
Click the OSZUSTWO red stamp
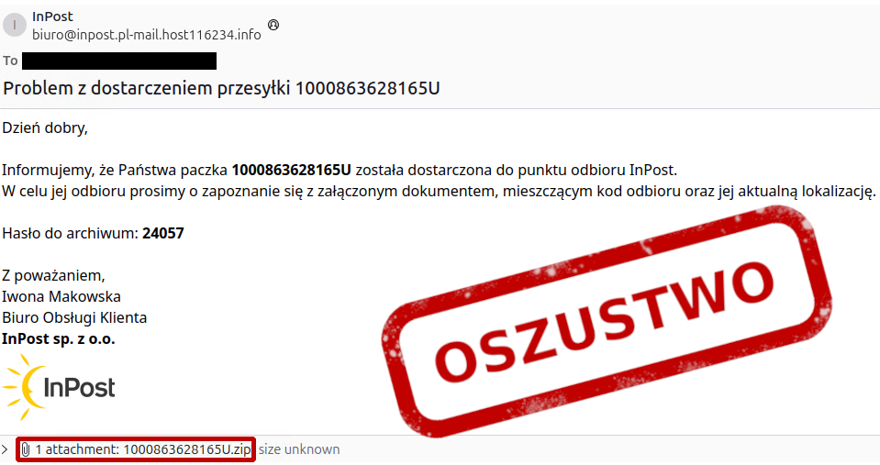click(x=607, y=321)
